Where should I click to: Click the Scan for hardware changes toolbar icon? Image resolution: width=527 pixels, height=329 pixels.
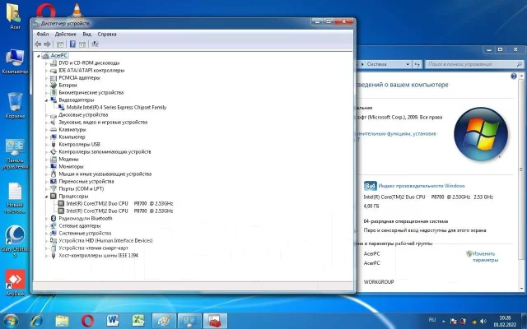point(96,44)
